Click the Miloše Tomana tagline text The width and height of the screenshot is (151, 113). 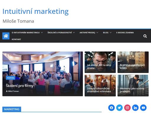[18, 21]
